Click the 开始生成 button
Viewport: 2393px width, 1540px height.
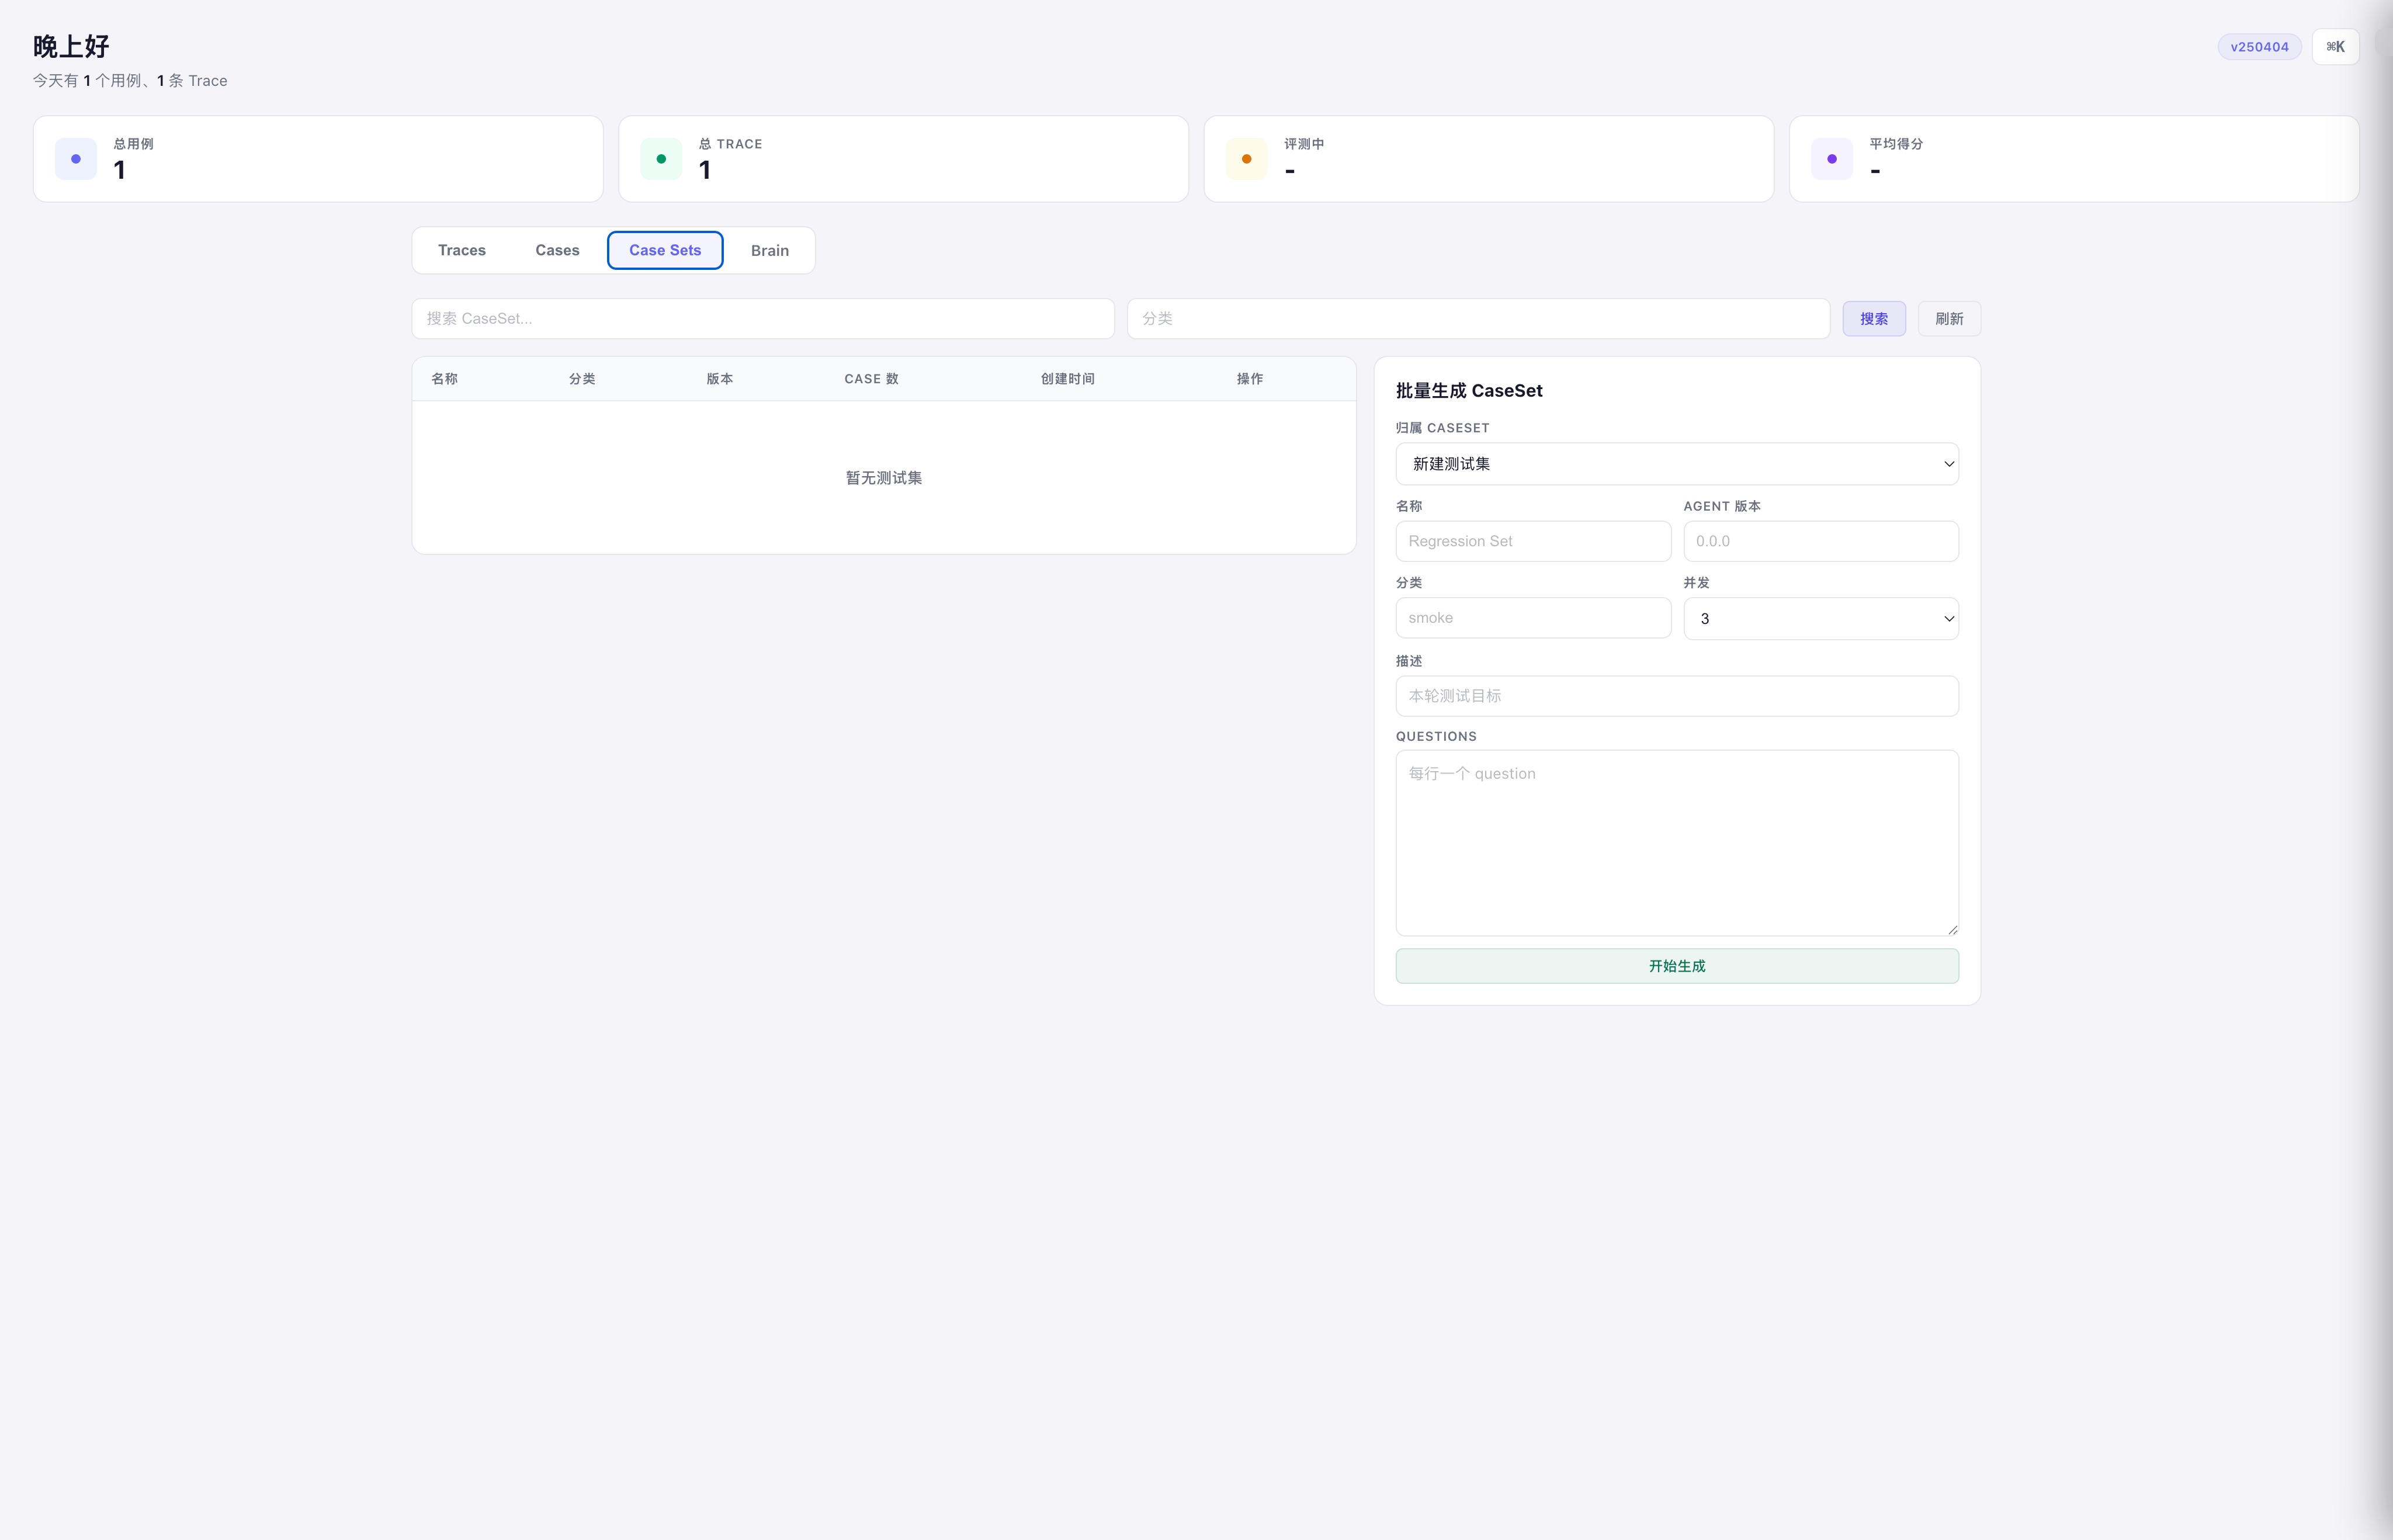point(1677,966)
